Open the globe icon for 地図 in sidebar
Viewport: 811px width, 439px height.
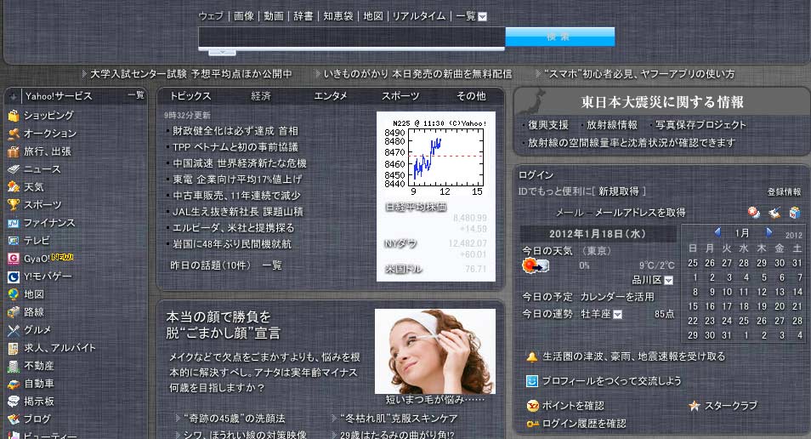tap(13, 294)
